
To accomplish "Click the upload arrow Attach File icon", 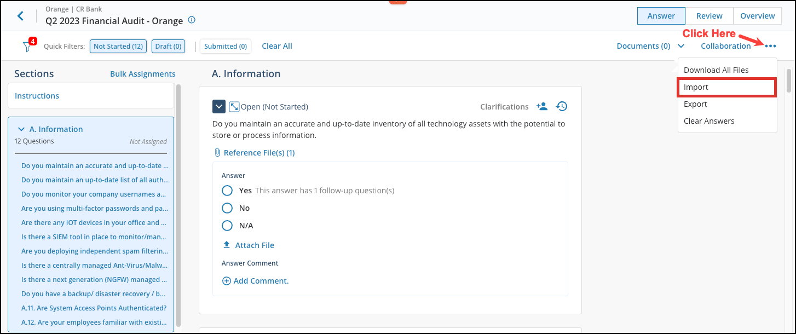I will point(227,245).
